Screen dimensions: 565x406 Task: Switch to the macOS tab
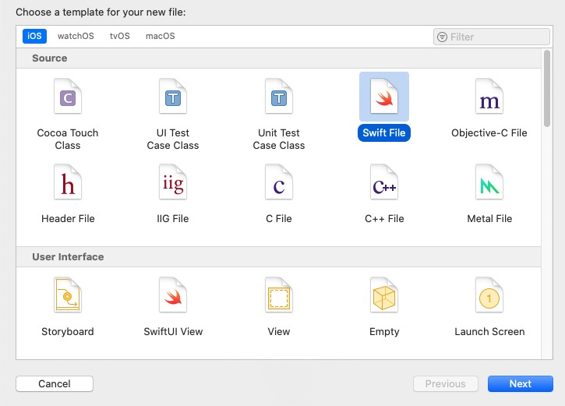[x=161, y=36]
